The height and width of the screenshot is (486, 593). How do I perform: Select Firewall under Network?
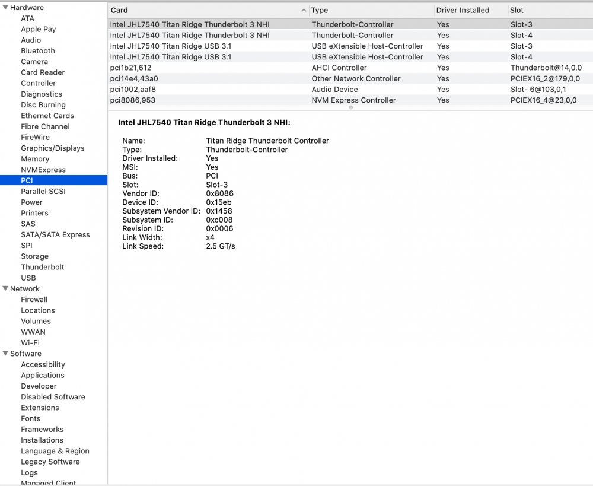coord(34,300)
